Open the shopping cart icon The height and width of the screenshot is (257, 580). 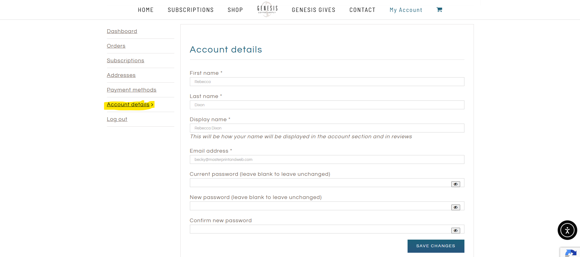(x=439, y=10)
